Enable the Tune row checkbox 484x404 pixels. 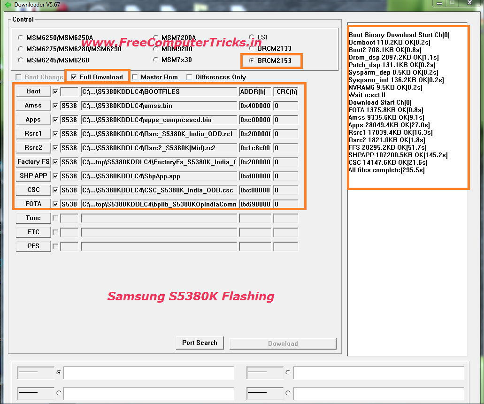(x=55, y=218)
